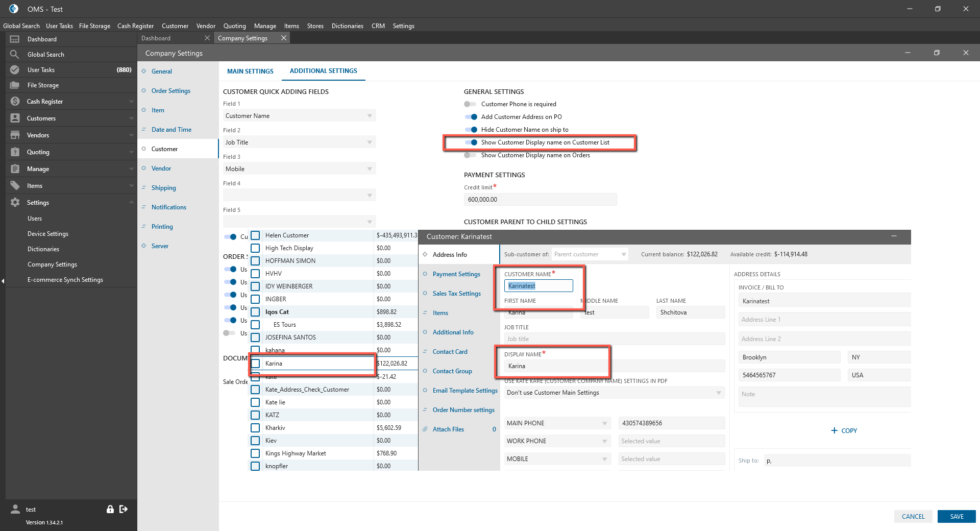Toggle Add Customer Address on PO
The height and width of the screenshot is (531, 980).
[x=471, y=117]
